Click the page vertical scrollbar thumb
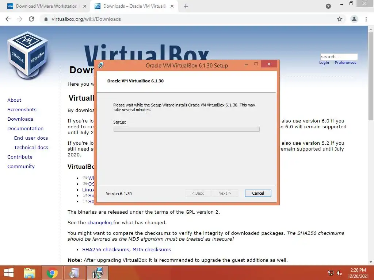 point(371,76)
